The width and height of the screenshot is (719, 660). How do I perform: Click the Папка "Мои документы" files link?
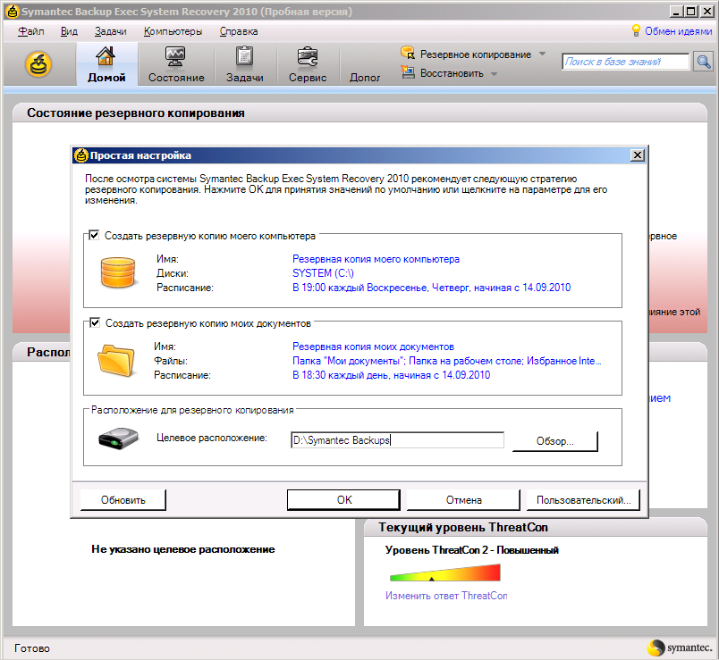point(447,361)
